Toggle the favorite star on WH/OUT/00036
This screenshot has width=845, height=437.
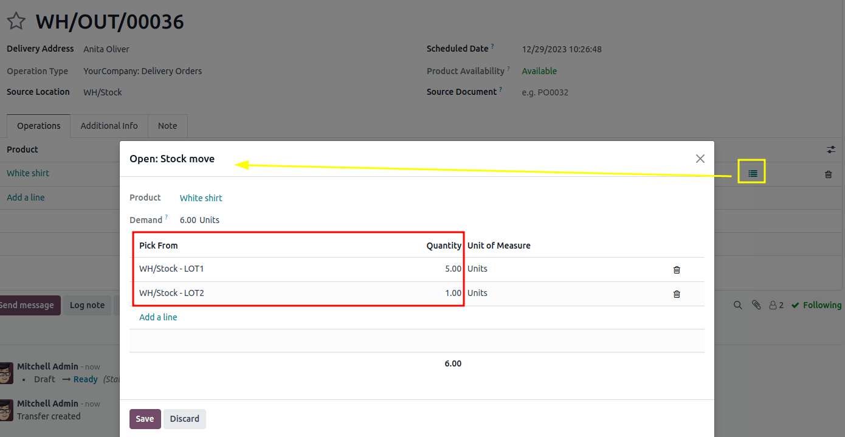(x=16, y=20)
